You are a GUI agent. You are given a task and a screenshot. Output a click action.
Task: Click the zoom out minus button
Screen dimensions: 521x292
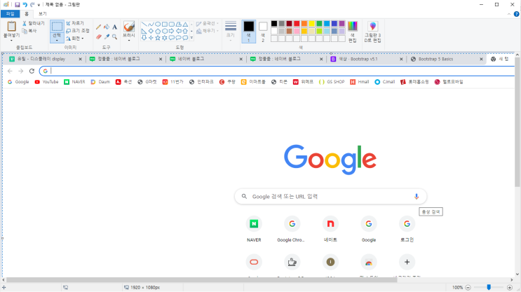pyautogui.click(x=468, y=287)
